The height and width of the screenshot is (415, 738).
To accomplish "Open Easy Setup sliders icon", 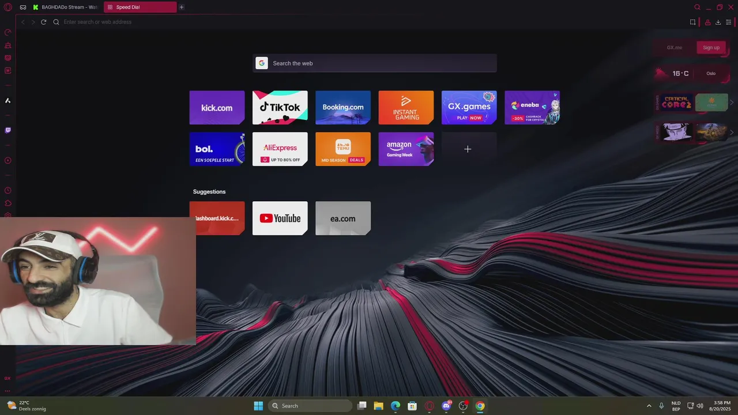I will tap(728, 22).
